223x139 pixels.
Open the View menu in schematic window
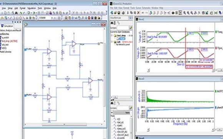click(4, 8)
